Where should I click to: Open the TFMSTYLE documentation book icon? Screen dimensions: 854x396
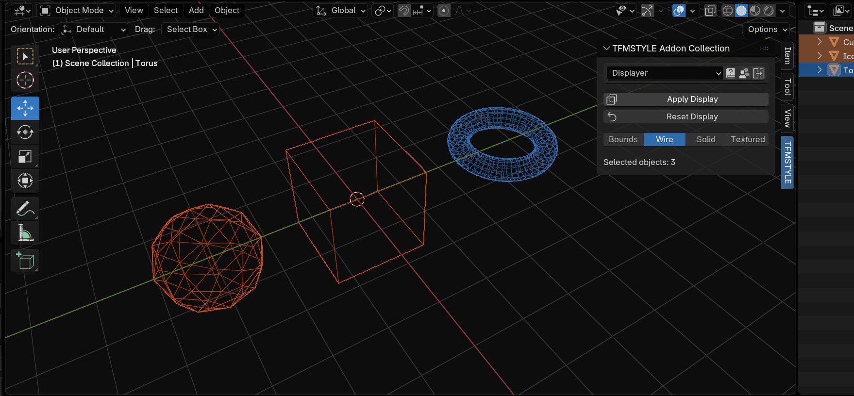[731, 73]
